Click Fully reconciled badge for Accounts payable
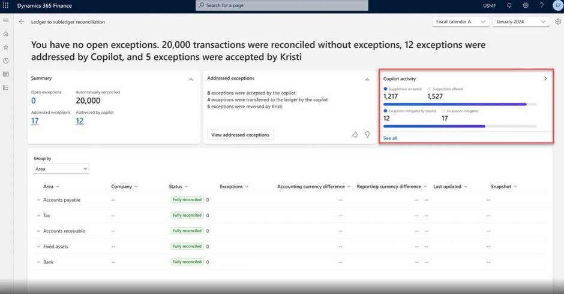This screenshot has height=294, width=564. [x=187, y=199]
